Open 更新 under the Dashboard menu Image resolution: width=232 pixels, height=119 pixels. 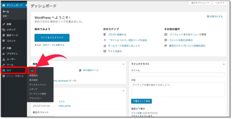(x=5, y=16)
